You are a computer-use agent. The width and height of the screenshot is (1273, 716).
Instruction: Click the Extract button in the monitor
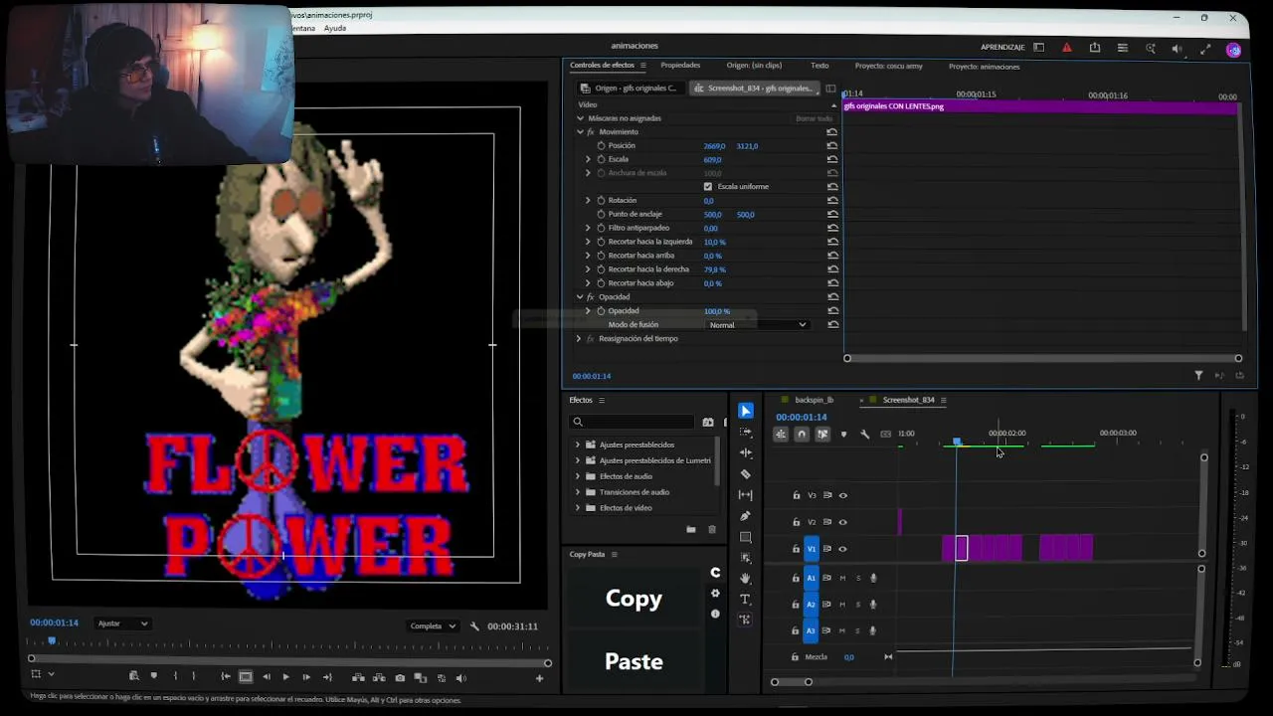379,678
